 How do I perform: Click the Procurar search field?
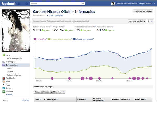point(56,4)
